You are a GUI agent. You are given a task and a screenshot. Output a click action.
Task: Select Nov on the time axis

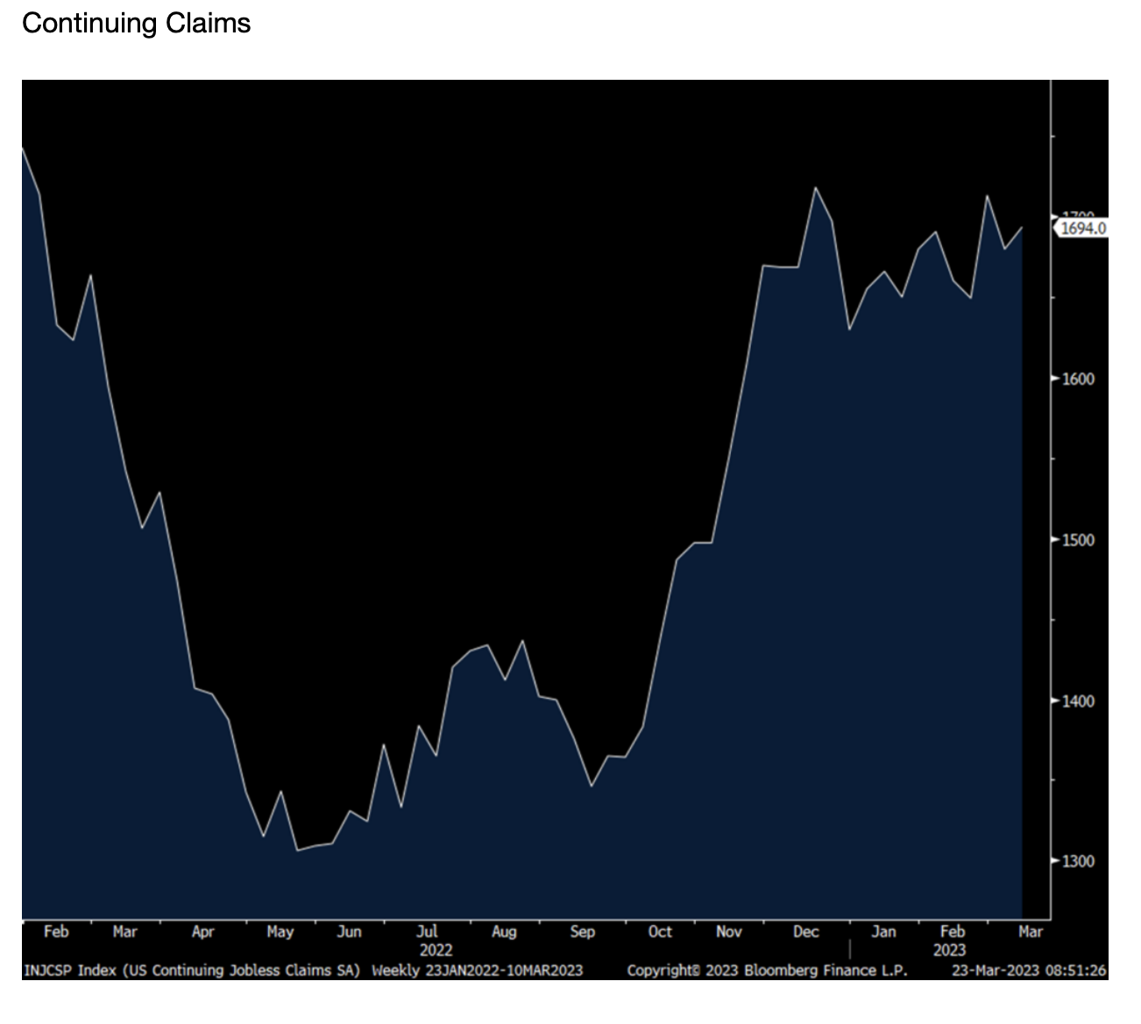pyautogui.click(x=728, y=932)
